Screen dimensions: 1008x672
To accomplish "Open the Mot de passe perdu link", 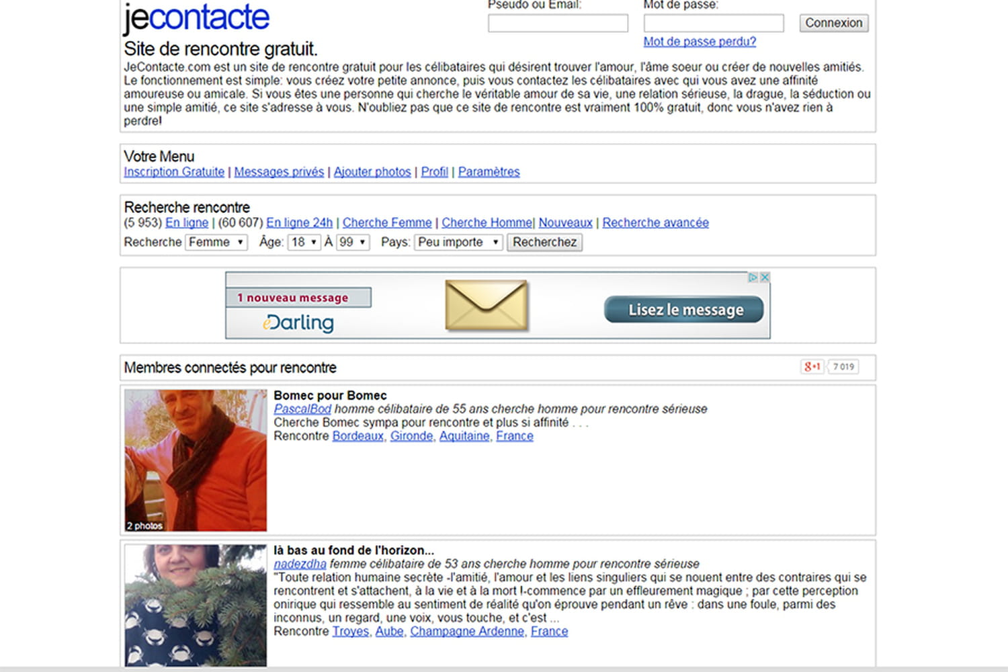I will tap(700, 42).
